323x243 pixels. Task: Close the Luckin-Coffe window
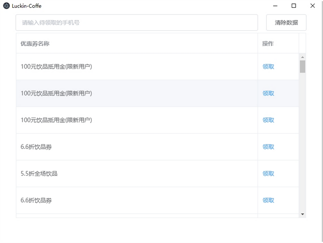point(313,6)
